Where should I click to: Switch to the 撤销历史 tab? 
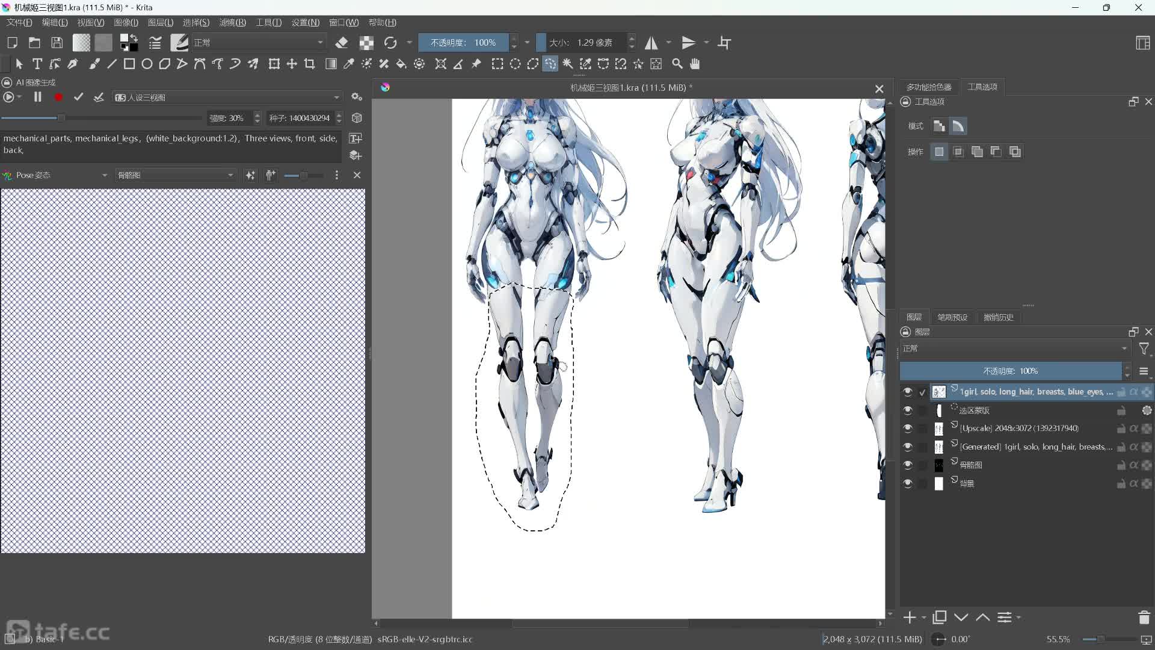(x=999, y=317)
